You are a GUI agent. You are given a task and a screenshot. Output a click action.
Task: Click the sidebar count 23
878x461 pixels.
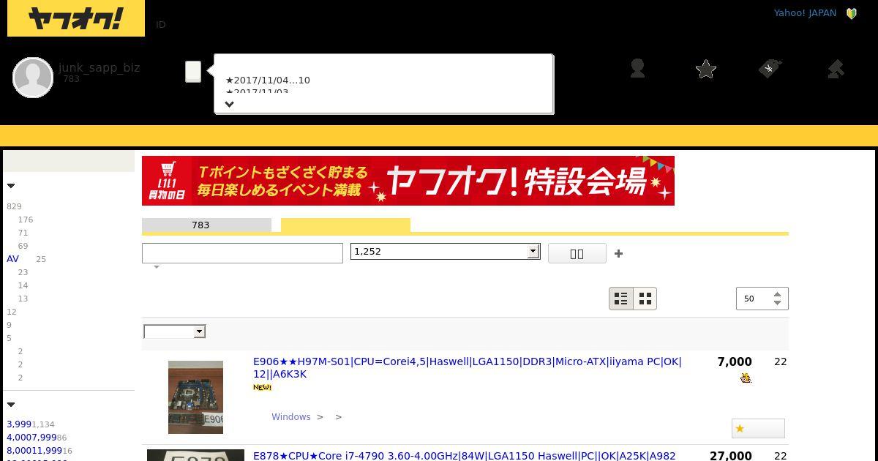23,272
